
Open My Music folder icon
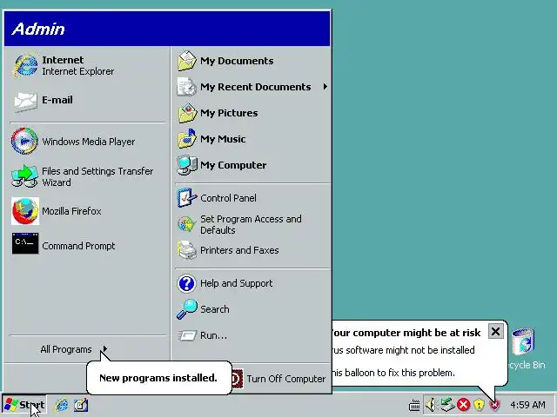click(x=187, y=139)
